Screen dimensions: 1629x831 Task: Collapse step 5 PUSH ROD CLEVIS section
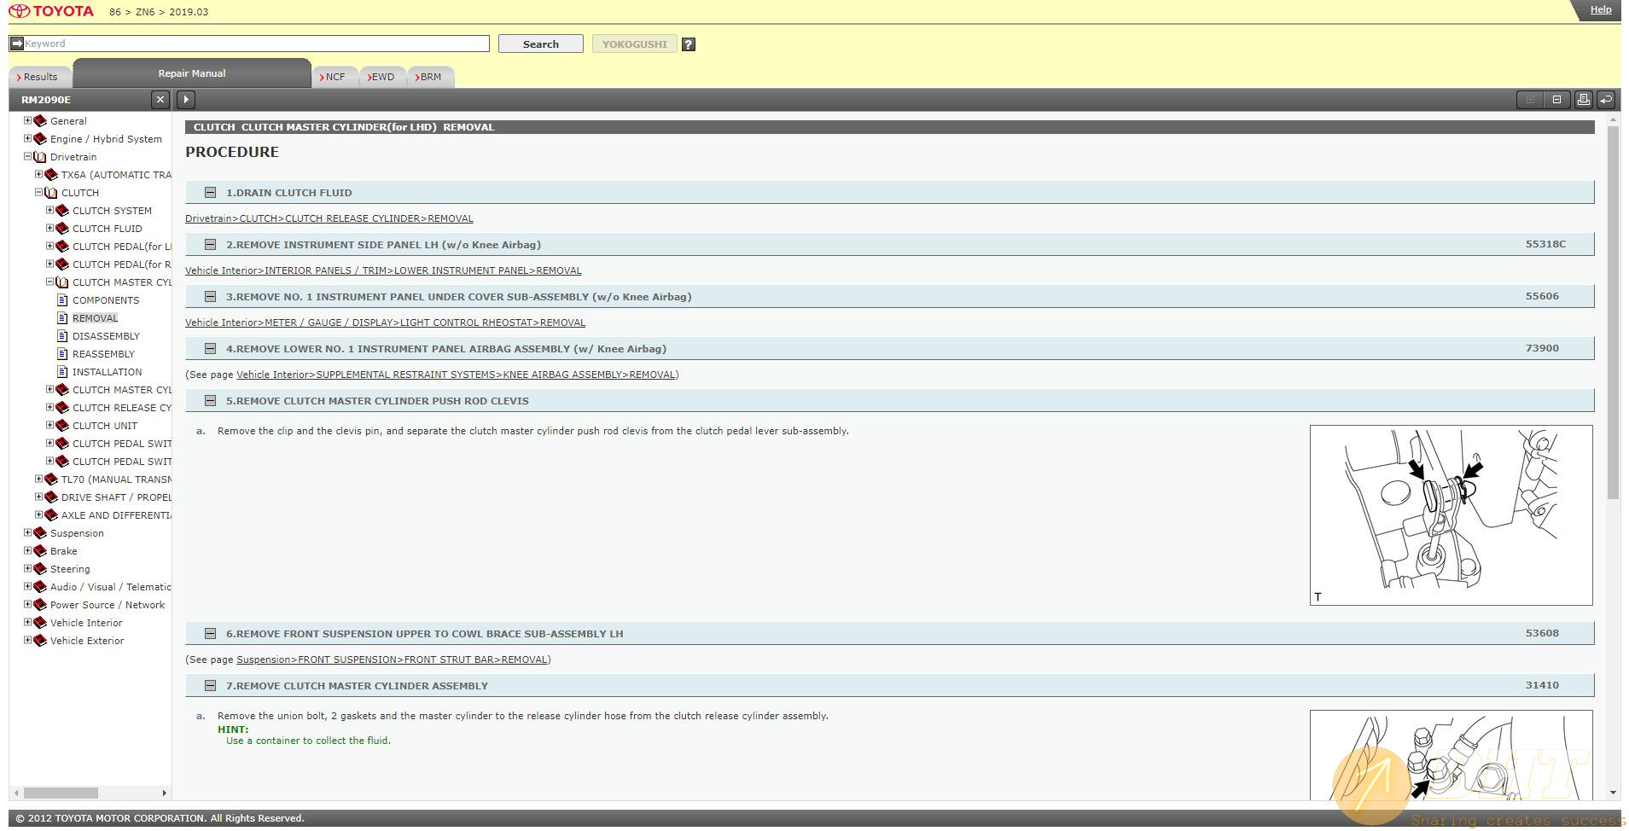point(210,401)
